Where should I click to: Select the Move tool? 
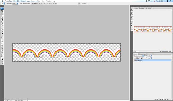coord(2,11)
